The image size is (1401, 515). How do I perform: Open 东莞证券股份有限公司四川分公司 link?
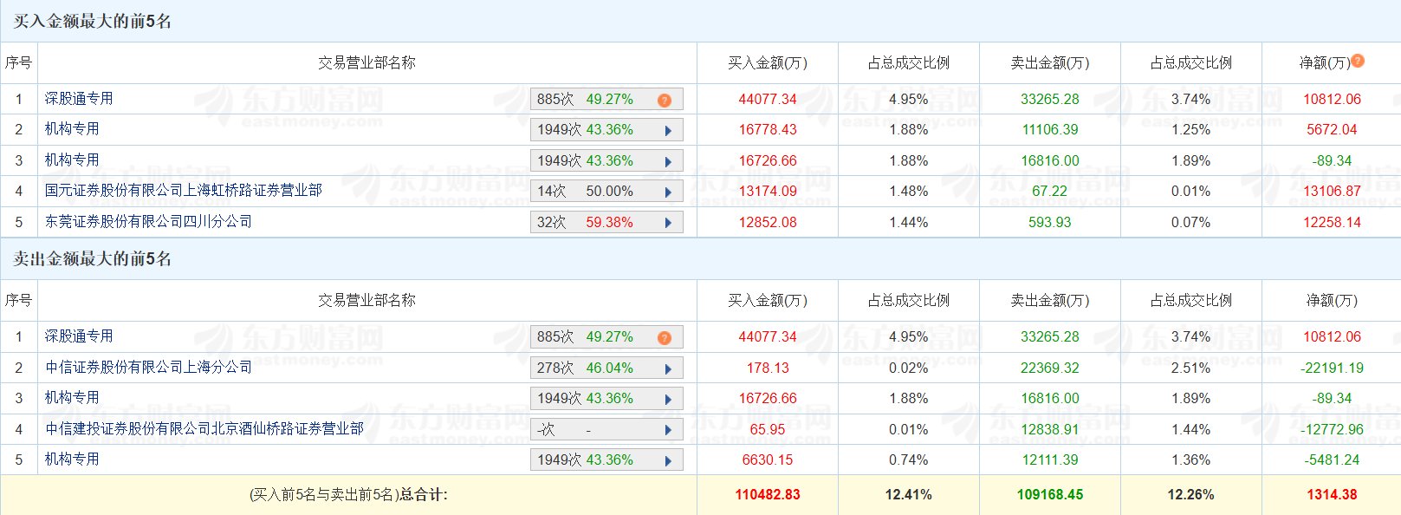pos(148,222)
